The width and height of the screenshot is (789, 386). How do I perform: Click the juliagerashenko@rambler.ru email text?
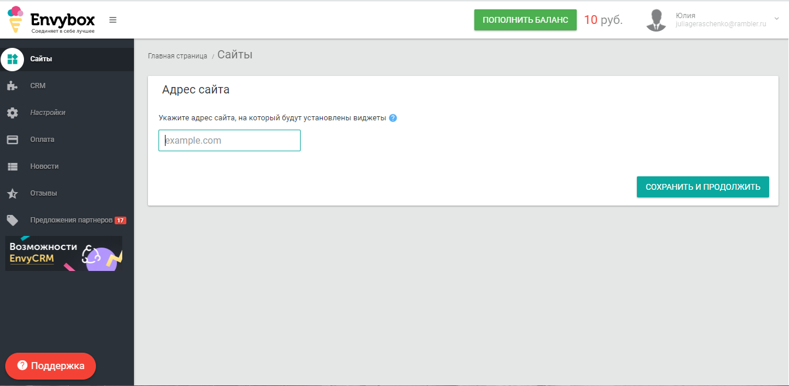721,25
